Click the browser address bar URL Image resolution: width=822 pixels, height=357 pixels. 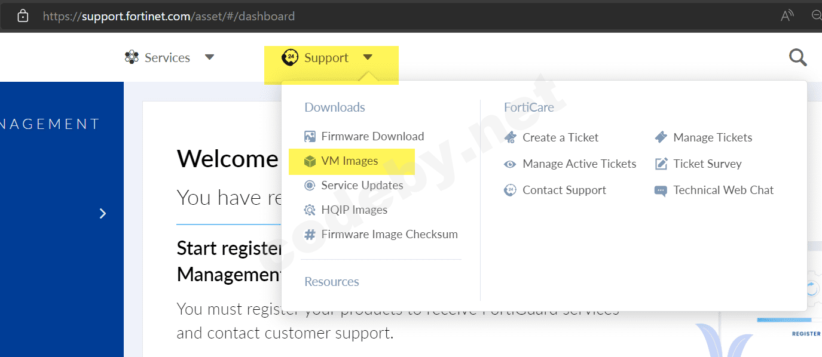(169, 16)
